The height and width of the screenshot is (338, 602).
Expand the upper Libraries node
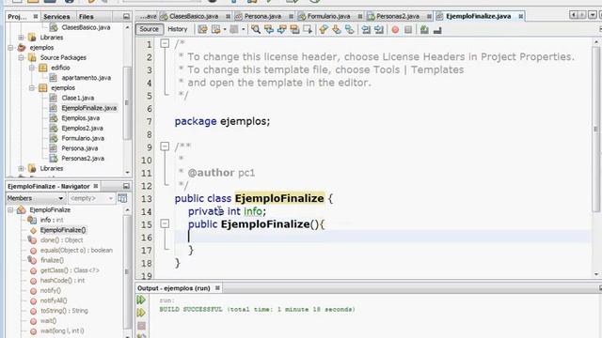click(21, 38)
